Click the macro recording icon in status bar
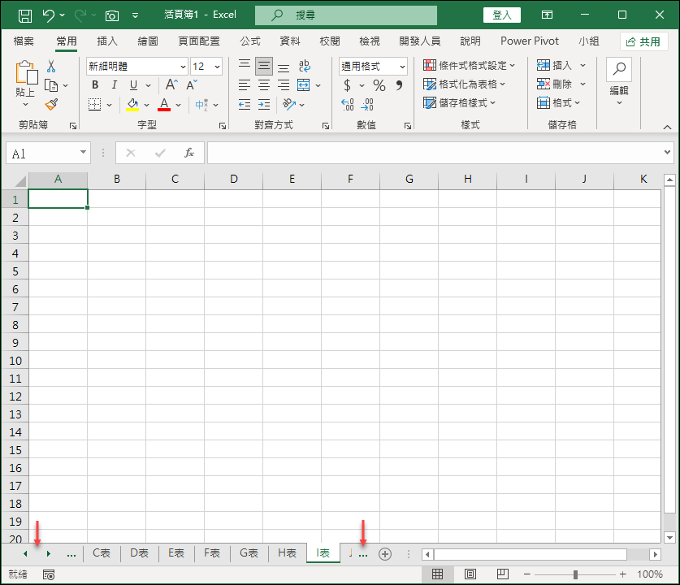This screenshot has width=680, height=585. [48, 573]
